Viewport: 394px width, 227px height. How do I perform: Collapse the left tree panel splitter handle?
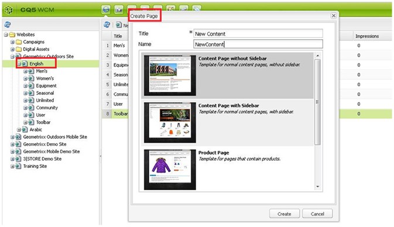[x=101, y=156]
